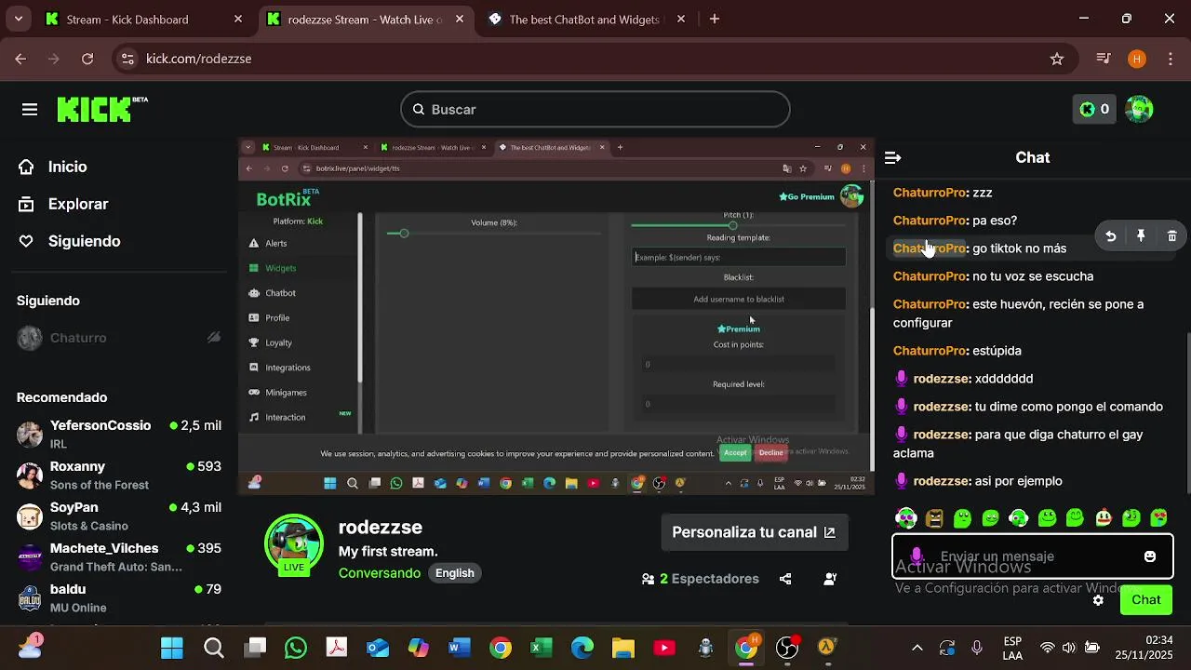
Task: Open the KICKs balance icon showing 0
Action: coord(1094,109)
